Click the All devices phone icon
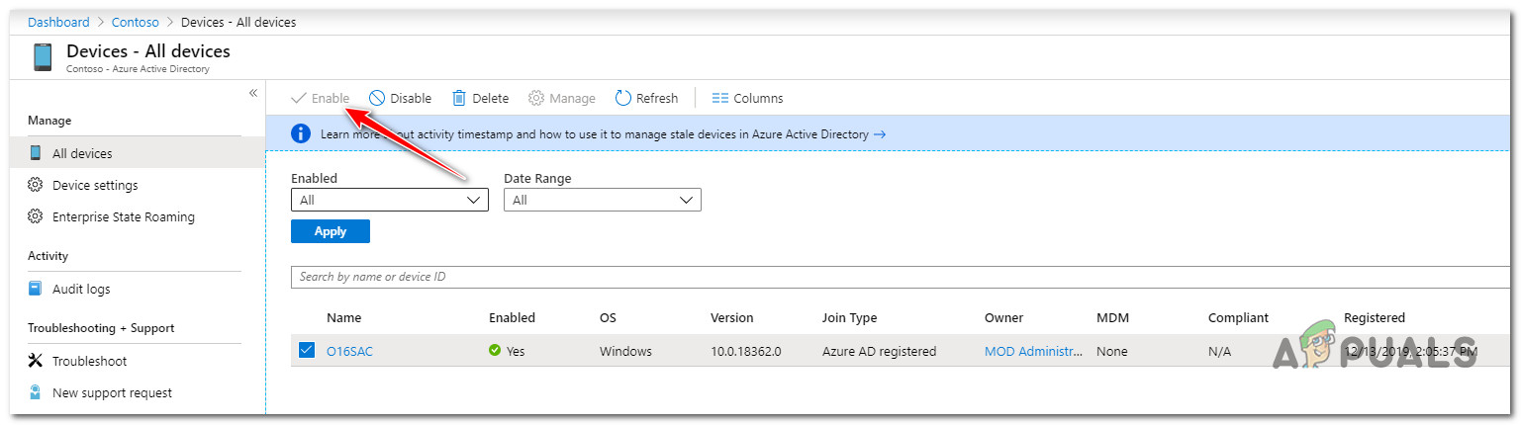Viewport: 1521px width, 425px height. pos(36,153)
